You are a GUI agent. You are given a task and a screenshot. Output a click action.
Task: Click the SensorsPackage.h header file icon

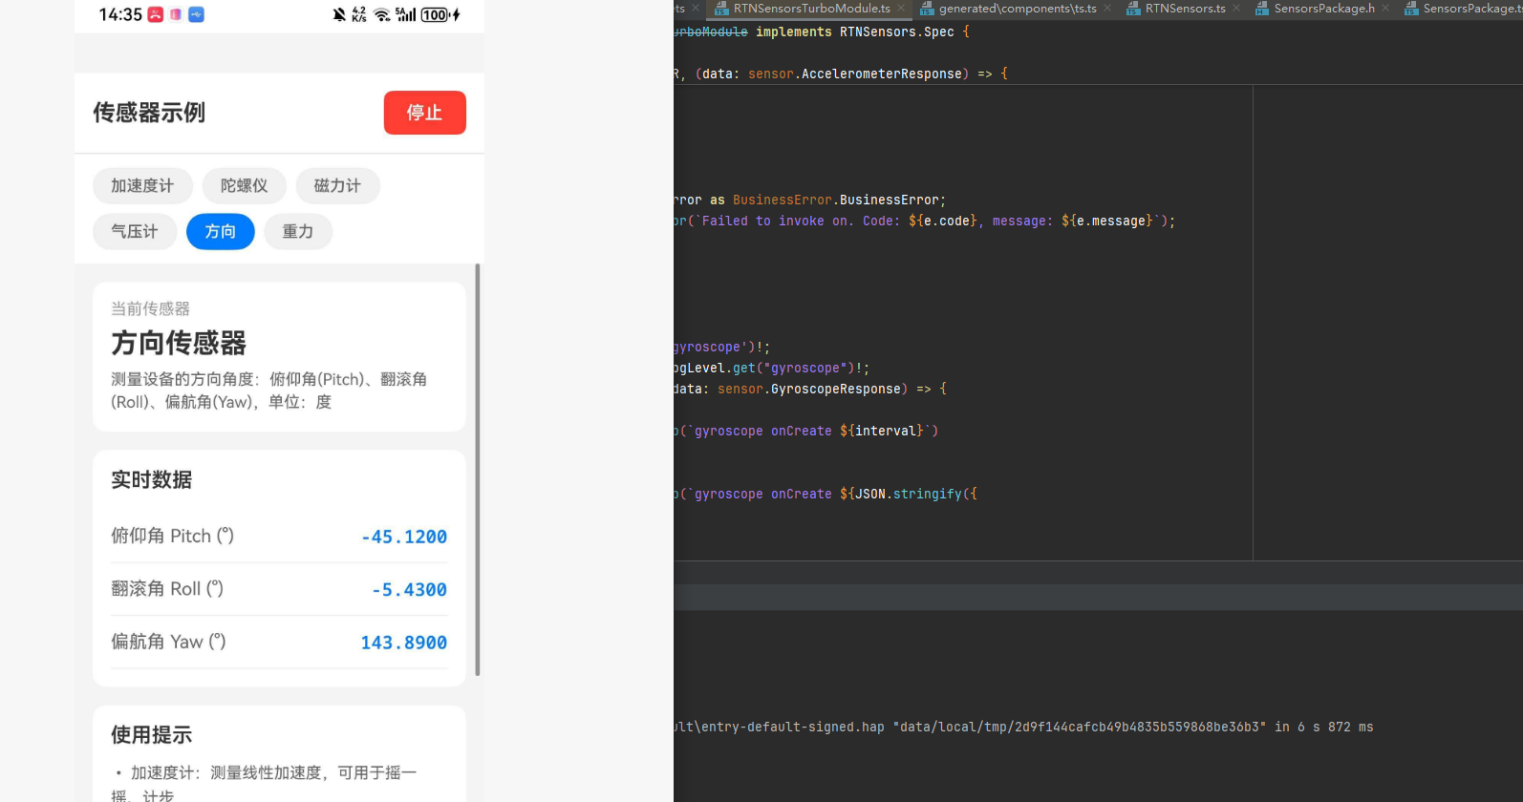click(1262, 9)
